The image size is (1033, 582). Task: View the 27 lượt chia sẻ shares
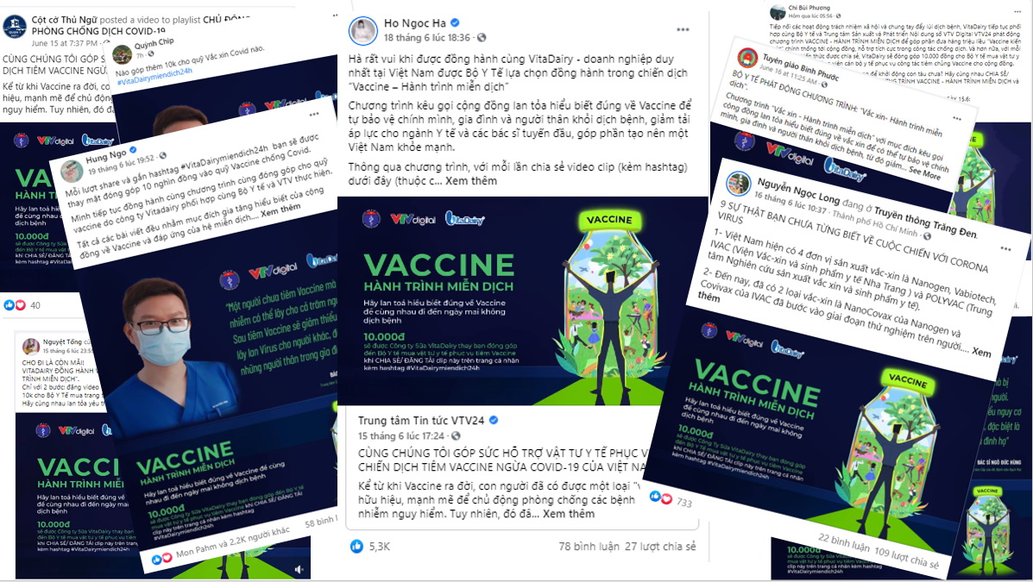point(660,546)
